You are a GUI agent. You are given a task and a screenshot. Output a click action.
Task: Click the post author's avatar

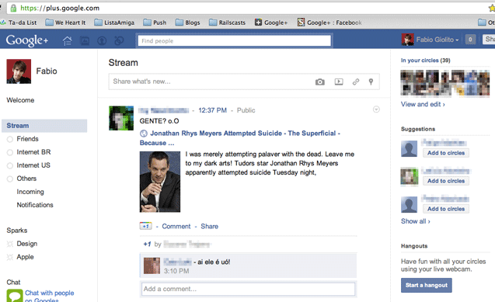[121, 118]
